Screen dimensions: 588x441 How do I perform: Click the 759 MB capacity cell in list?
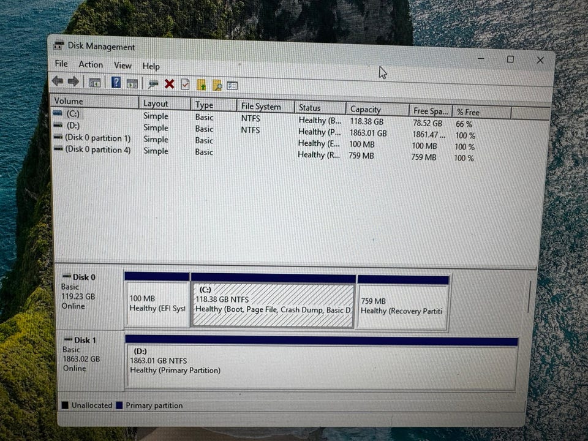pyautogui.click(x=361, y=156)
